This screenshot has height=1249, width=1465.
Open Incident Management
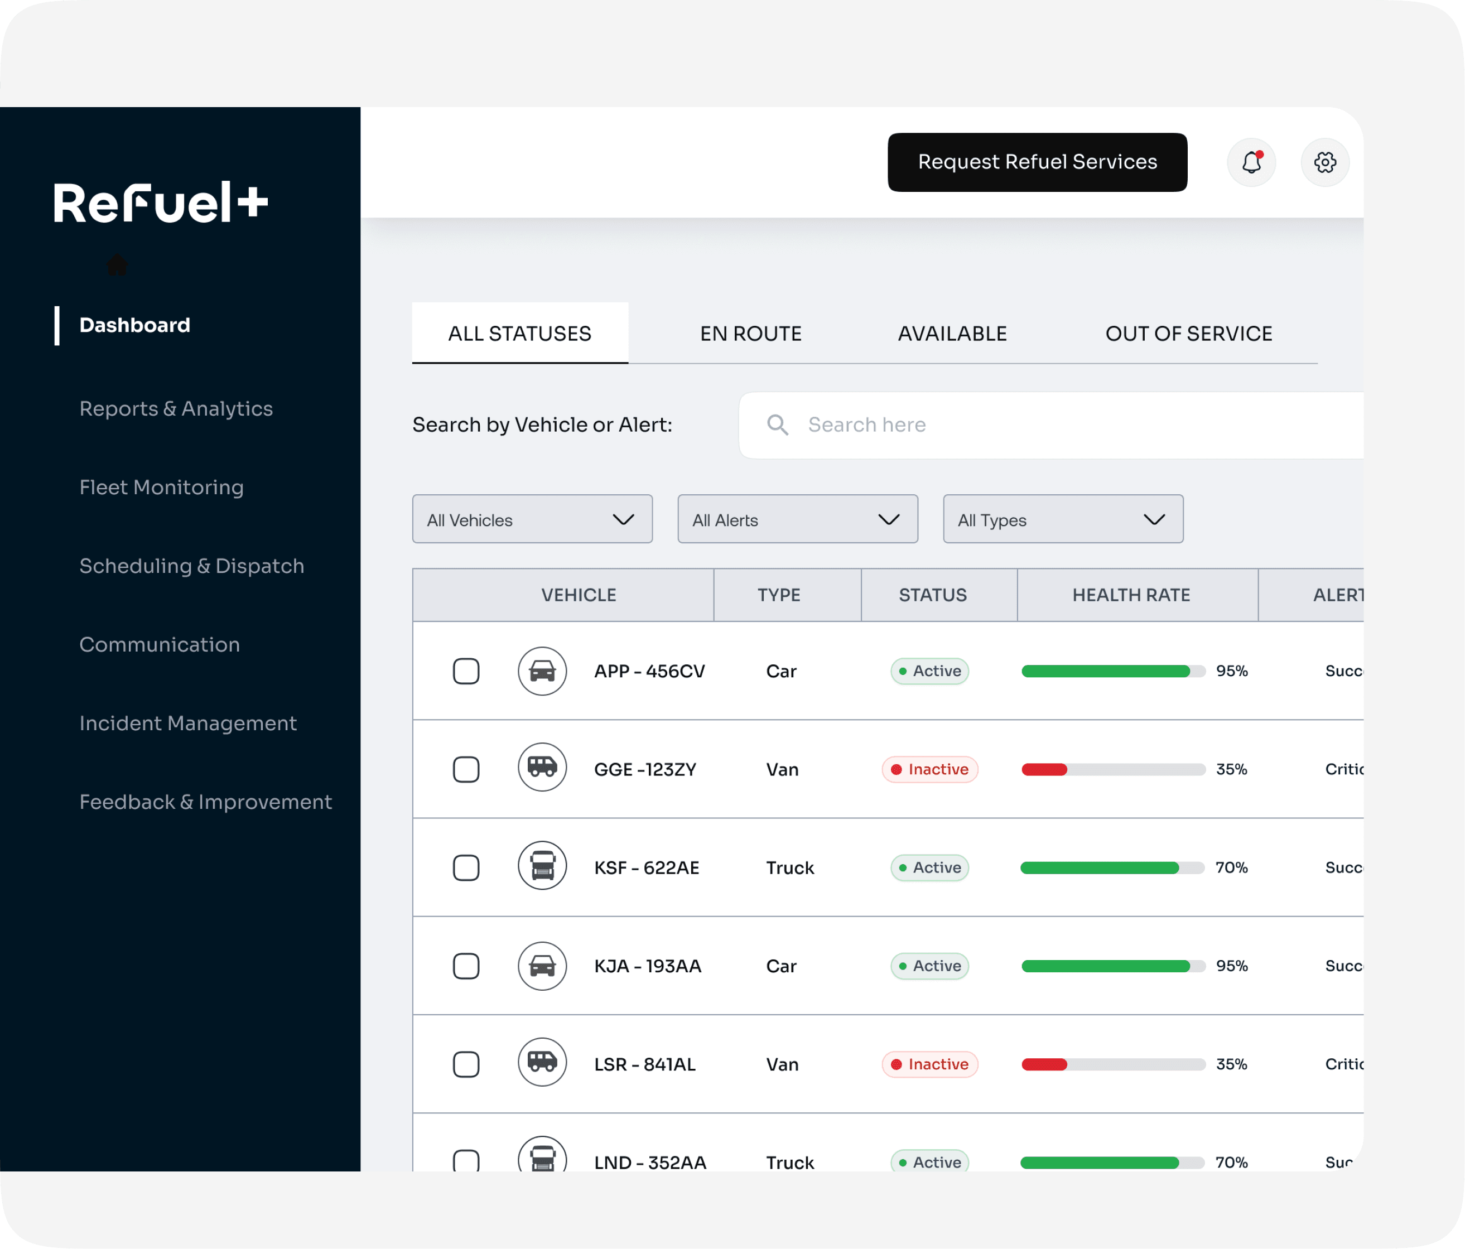pyautogui.click(x=188, y=723)
